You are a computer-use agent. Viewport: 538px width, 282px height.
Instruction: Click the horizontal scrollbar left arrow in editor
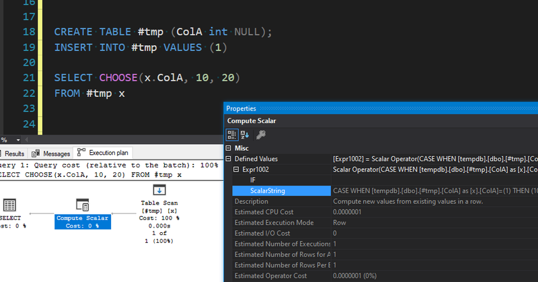click(x=26, y=140)
